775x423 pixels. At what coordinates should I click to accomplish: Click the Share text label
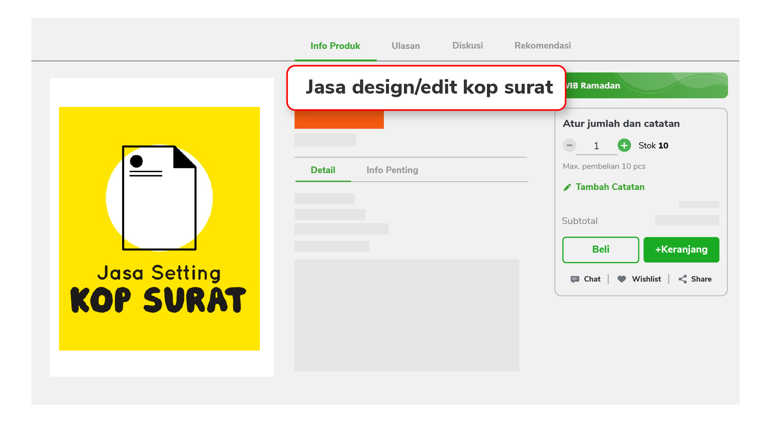(701, 279)
